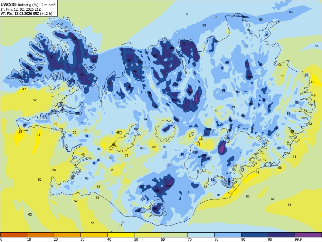This screenshot has height=242, width=322.
Task: Click the '99.9' legend tick label
Action: coord(298,239)
